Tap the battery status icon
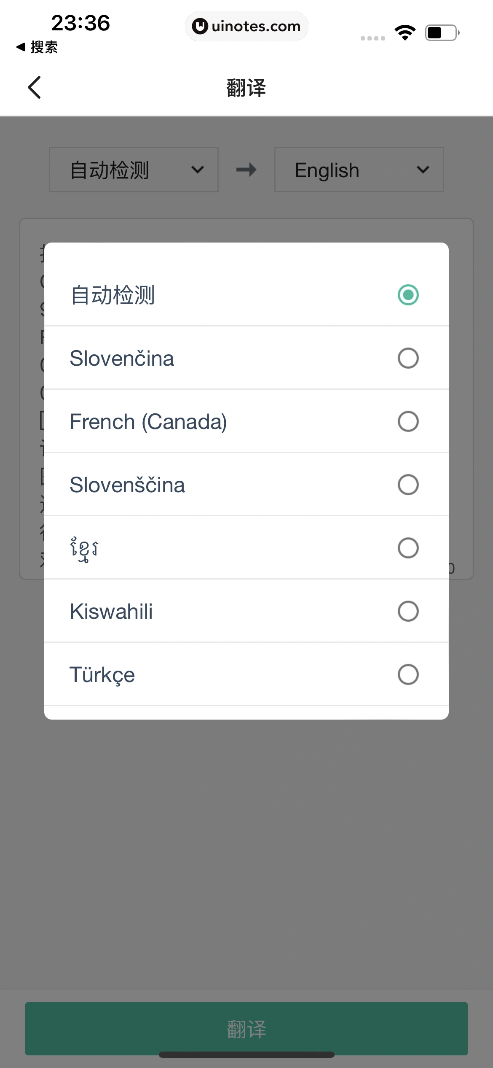 point(442,32)
